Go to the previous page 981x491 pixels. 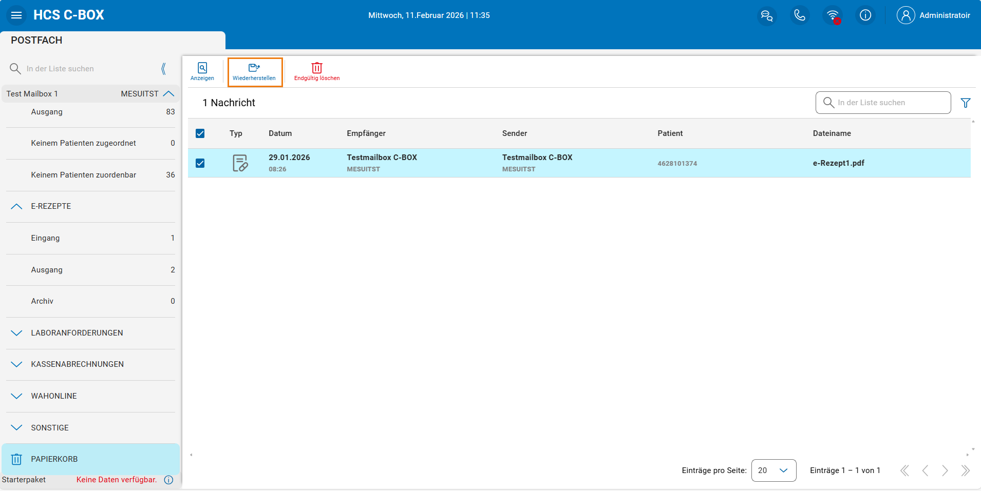click(925, 470)
